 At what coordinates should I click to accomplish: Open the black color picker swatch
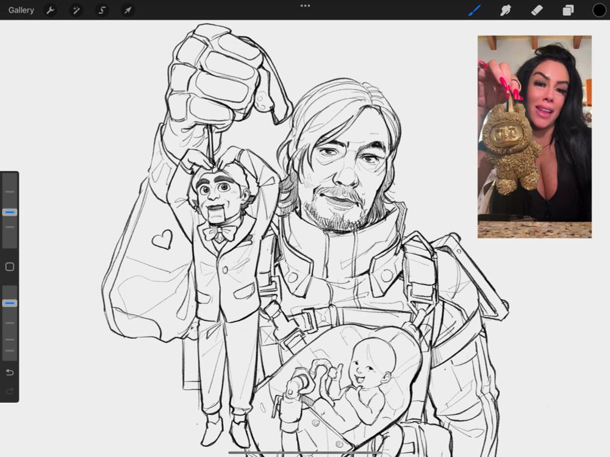[x=599, y=10]
